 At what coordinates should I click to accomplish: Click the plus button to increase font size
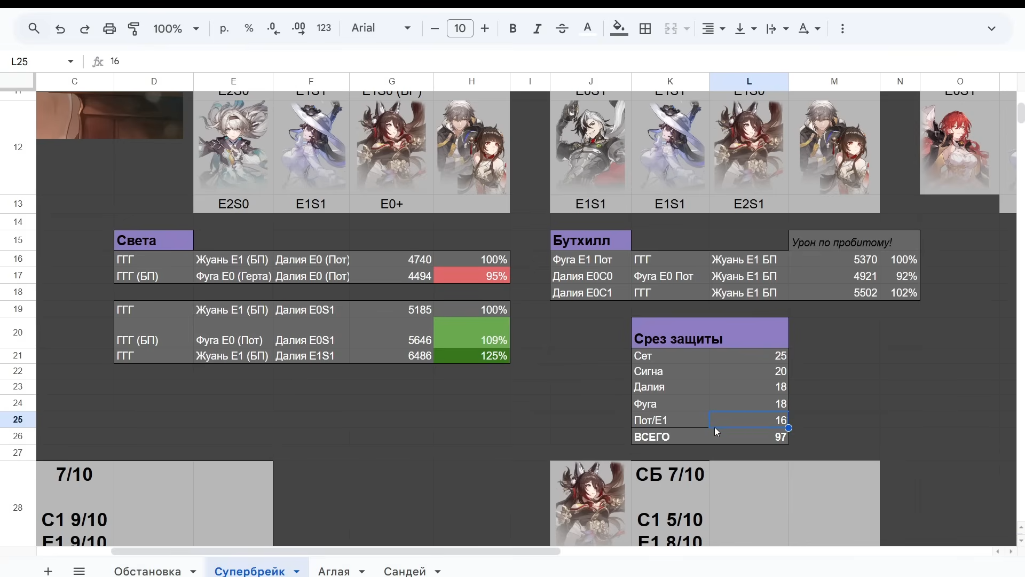[x=485, y=28]
